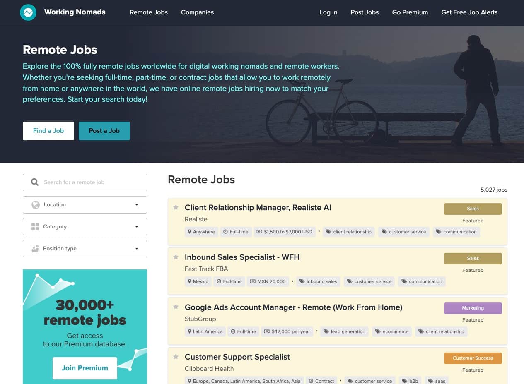524x384 pixels.
Task: Go to Companies in navigation bar
Action: (x=197, y=12)
